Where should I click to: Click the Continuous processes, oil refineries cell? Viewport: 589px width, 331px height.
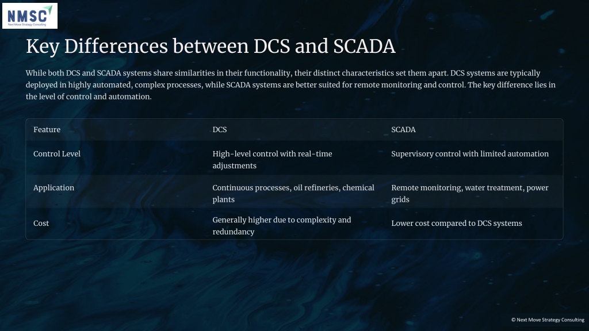(293, 193)
